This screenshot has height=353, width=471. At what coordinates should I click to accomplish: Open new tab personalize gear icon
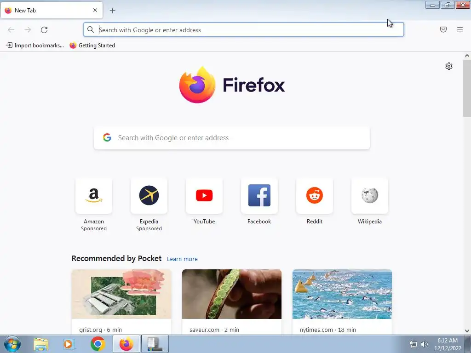(449, 66)
